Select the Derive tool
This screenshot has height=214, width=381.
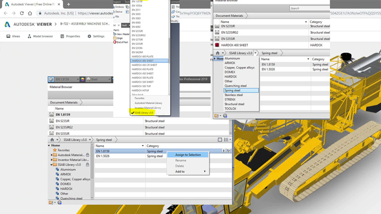click(x=119, y=12)
